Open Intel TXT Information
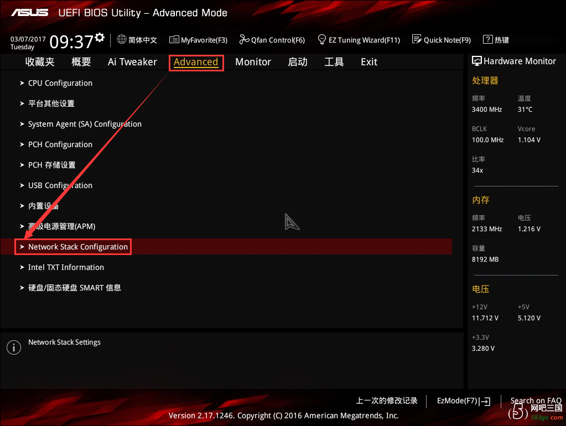566x426 pixels. coord(66,267)
